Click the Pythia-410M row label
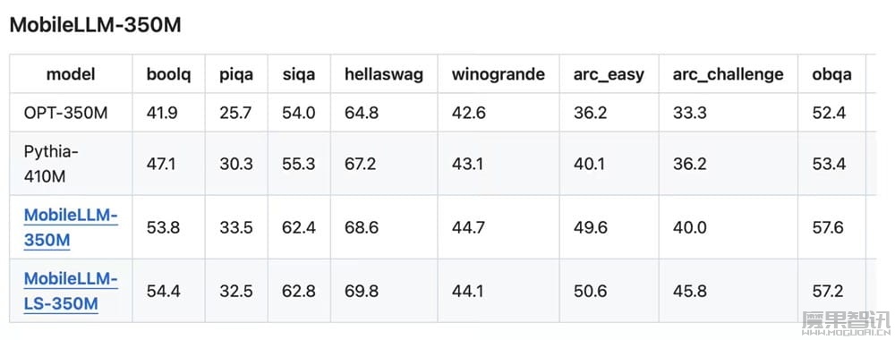The height and width of the screenshot is (340, 895). 51,165
